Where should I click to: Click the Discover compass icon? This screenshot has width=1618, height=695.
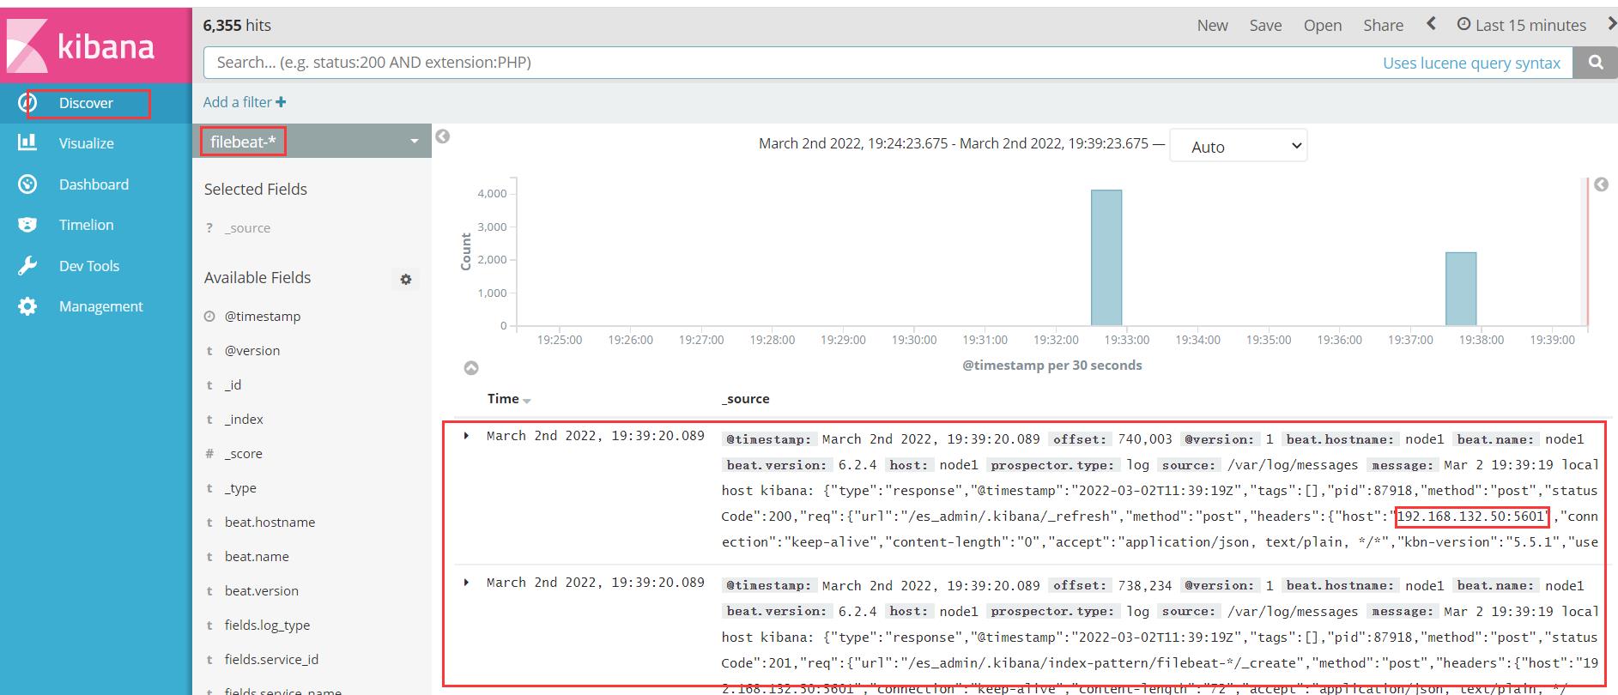coord(27,103)
